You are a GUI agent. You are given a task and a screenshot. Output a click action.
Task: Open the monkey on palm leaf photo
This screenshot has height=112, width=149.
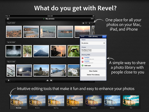pyautogui.click(x=74, y=51)
